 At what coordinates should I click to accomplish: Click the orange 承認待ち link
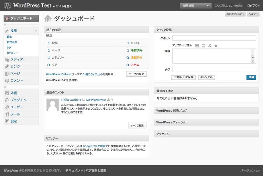[x=136, y=58]
